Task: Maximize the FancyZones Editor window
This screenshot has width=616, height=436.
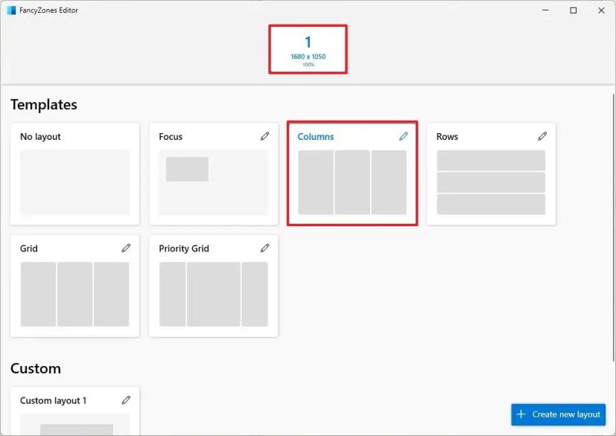Action: click(x=574, y=10)
